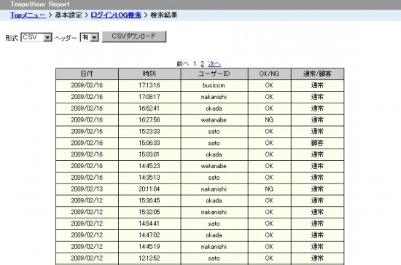Select time cell 15:03:01
401x265 pixels.
pyautogui.click(x=149, y=154)
